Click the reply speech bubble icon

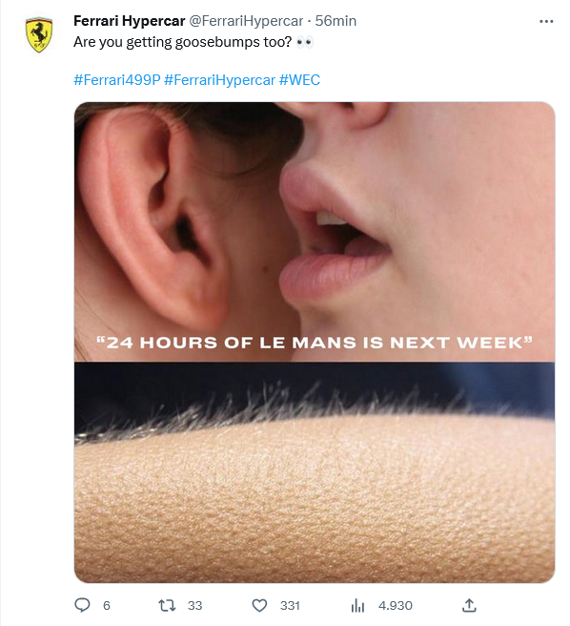coord(83,605)
